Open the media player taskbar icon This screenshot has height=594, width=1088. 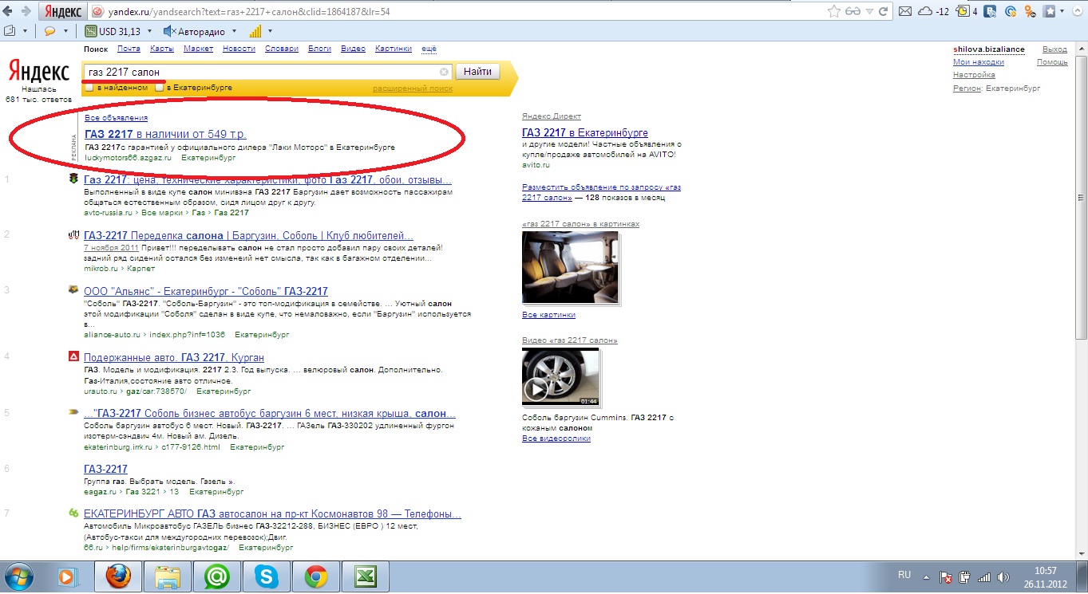tap(69, 576)
